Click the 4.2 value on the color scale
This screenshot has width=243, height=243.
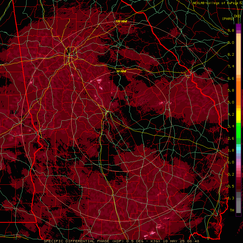(x=231, y=114)
